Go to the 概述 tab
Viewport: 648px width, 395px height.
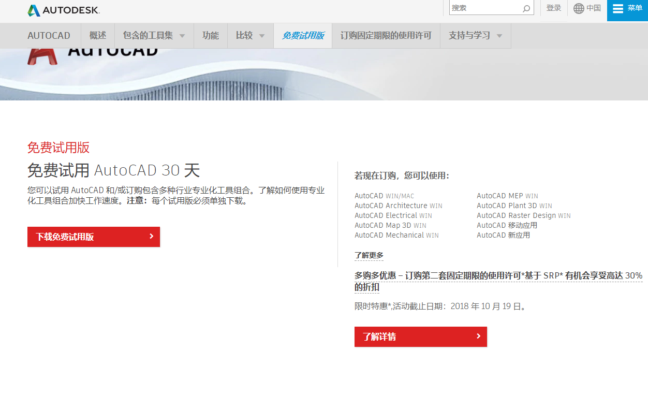98,36
